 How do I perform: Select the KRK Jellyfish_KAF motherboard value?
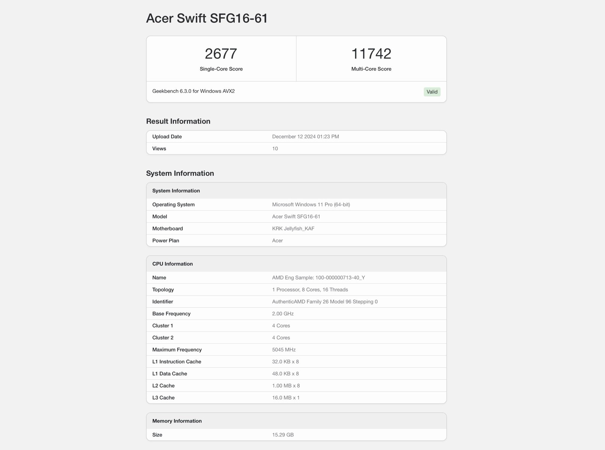point(293,228)
